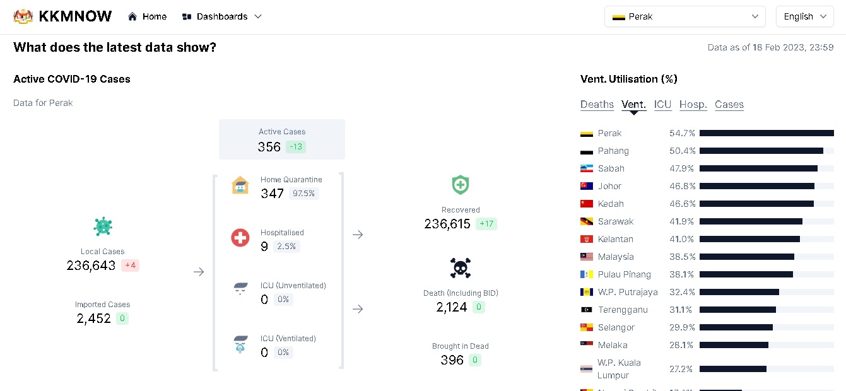The height and width of the screenshot is (391, 846).
Task: Click the skull and crossbones Death icon
Action: (461, 268)
